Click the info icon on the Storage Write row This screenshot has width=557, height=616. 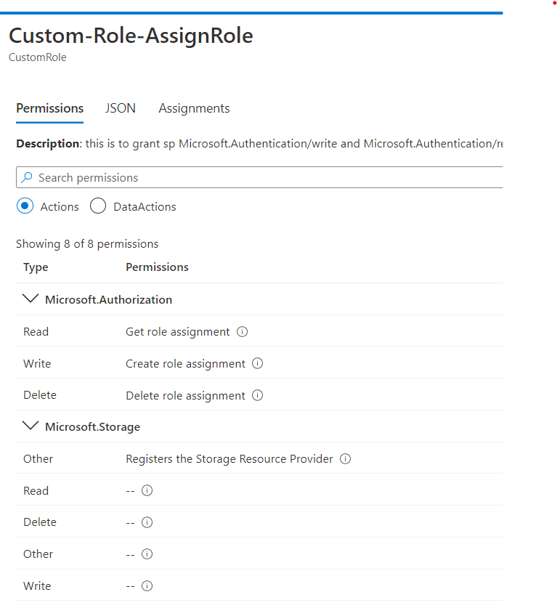[147, 585]
